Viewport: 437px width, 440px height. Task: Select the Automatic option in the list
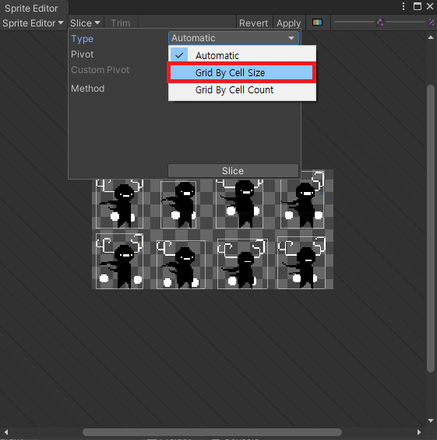[x=242, y=55]
